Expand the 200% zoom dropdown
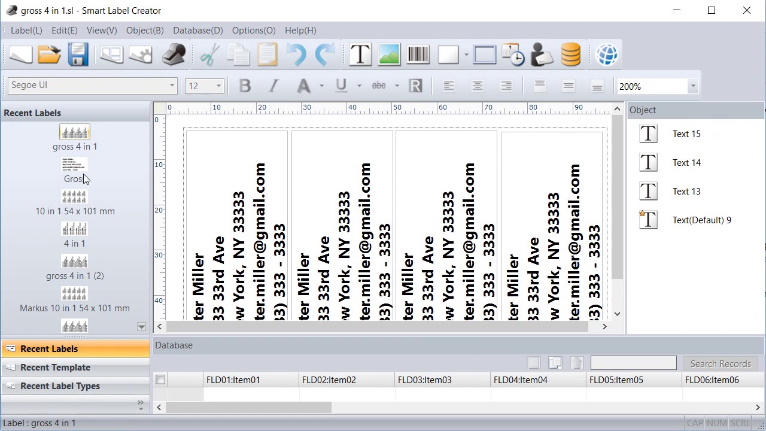The height and width of the screenshot is (431, 766). [693, 86]
